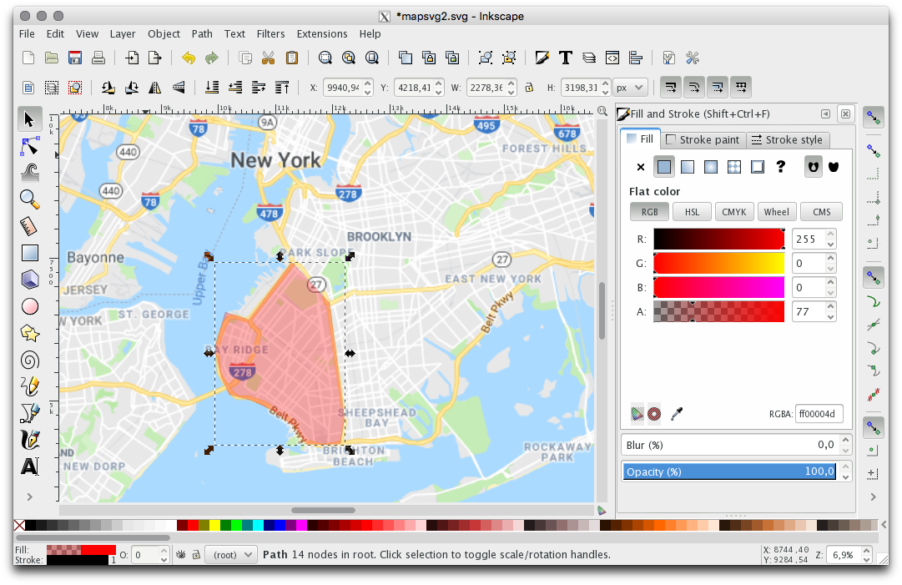Select No paint X button
The image size is (902, 585).
[x=641, y=167]
